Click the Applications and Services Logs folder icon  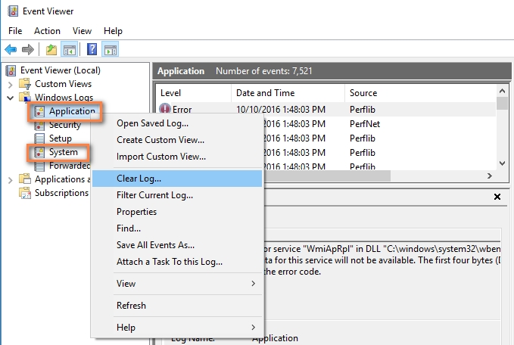25,179
